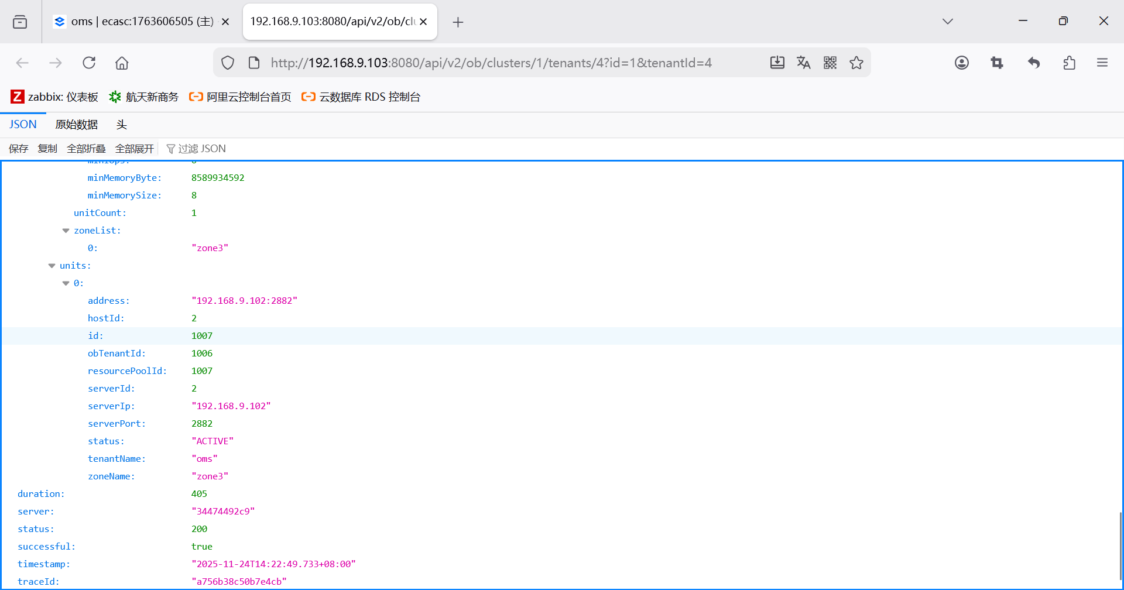Open the extensions puzzle icon
The width and height of the screenshot is (1124, 590).
[1069, 63]
